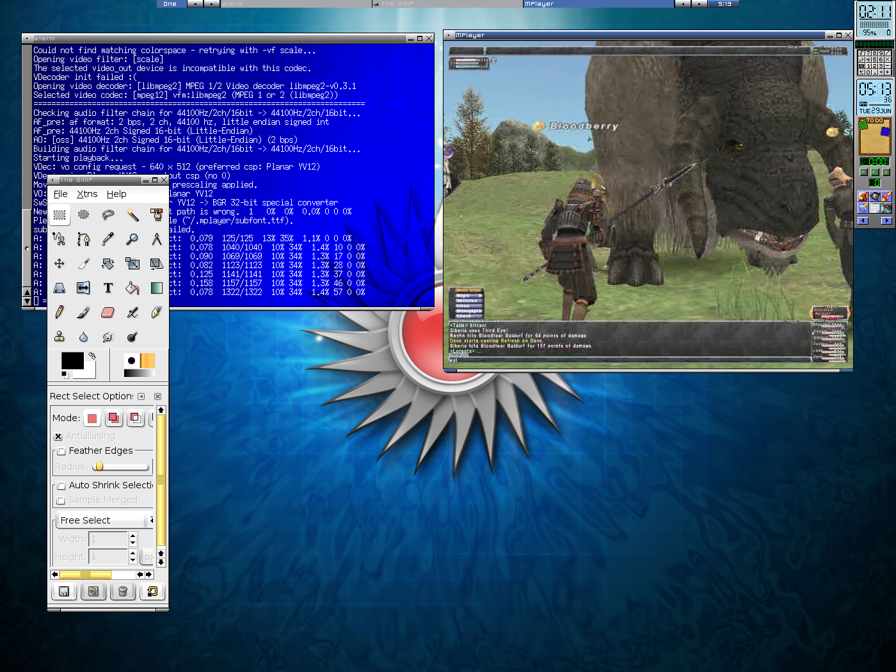Open the active pattern selector

148,360
